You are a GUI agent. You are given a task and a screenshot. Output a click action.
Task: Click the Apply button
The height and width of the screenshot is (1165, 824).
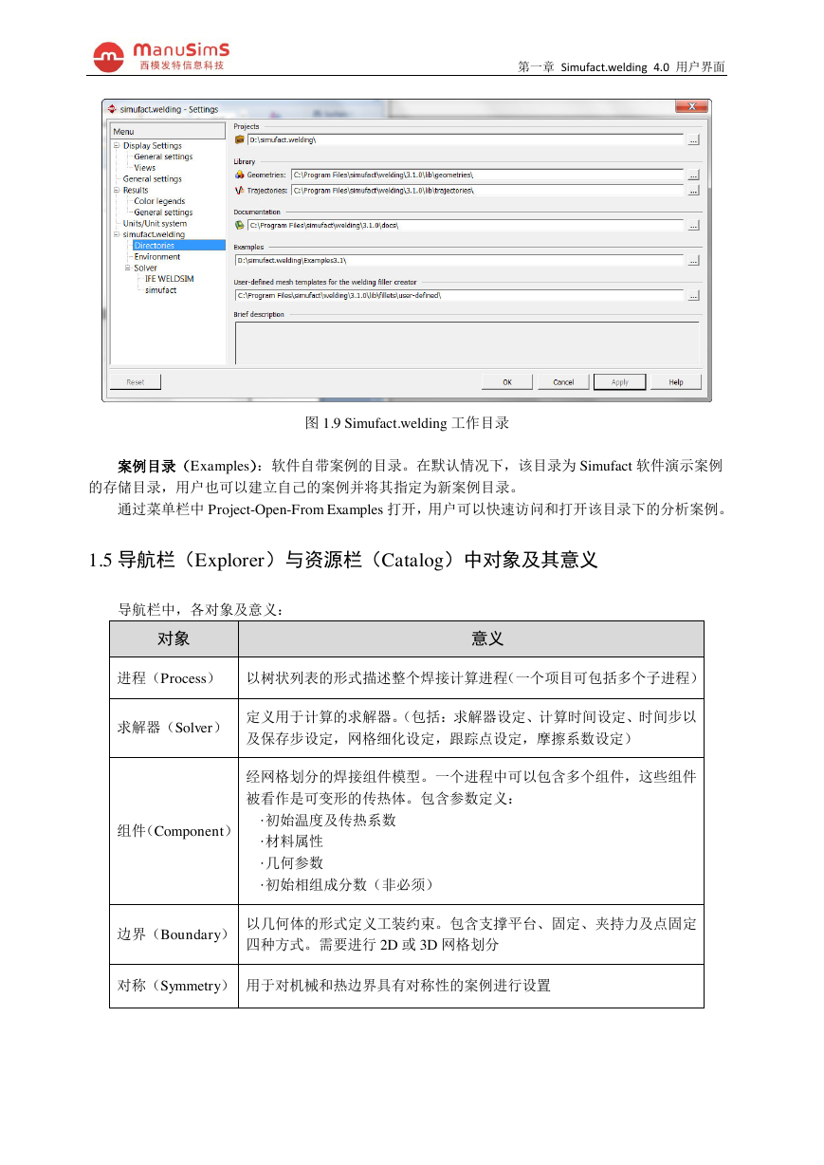tap(619, 381)
